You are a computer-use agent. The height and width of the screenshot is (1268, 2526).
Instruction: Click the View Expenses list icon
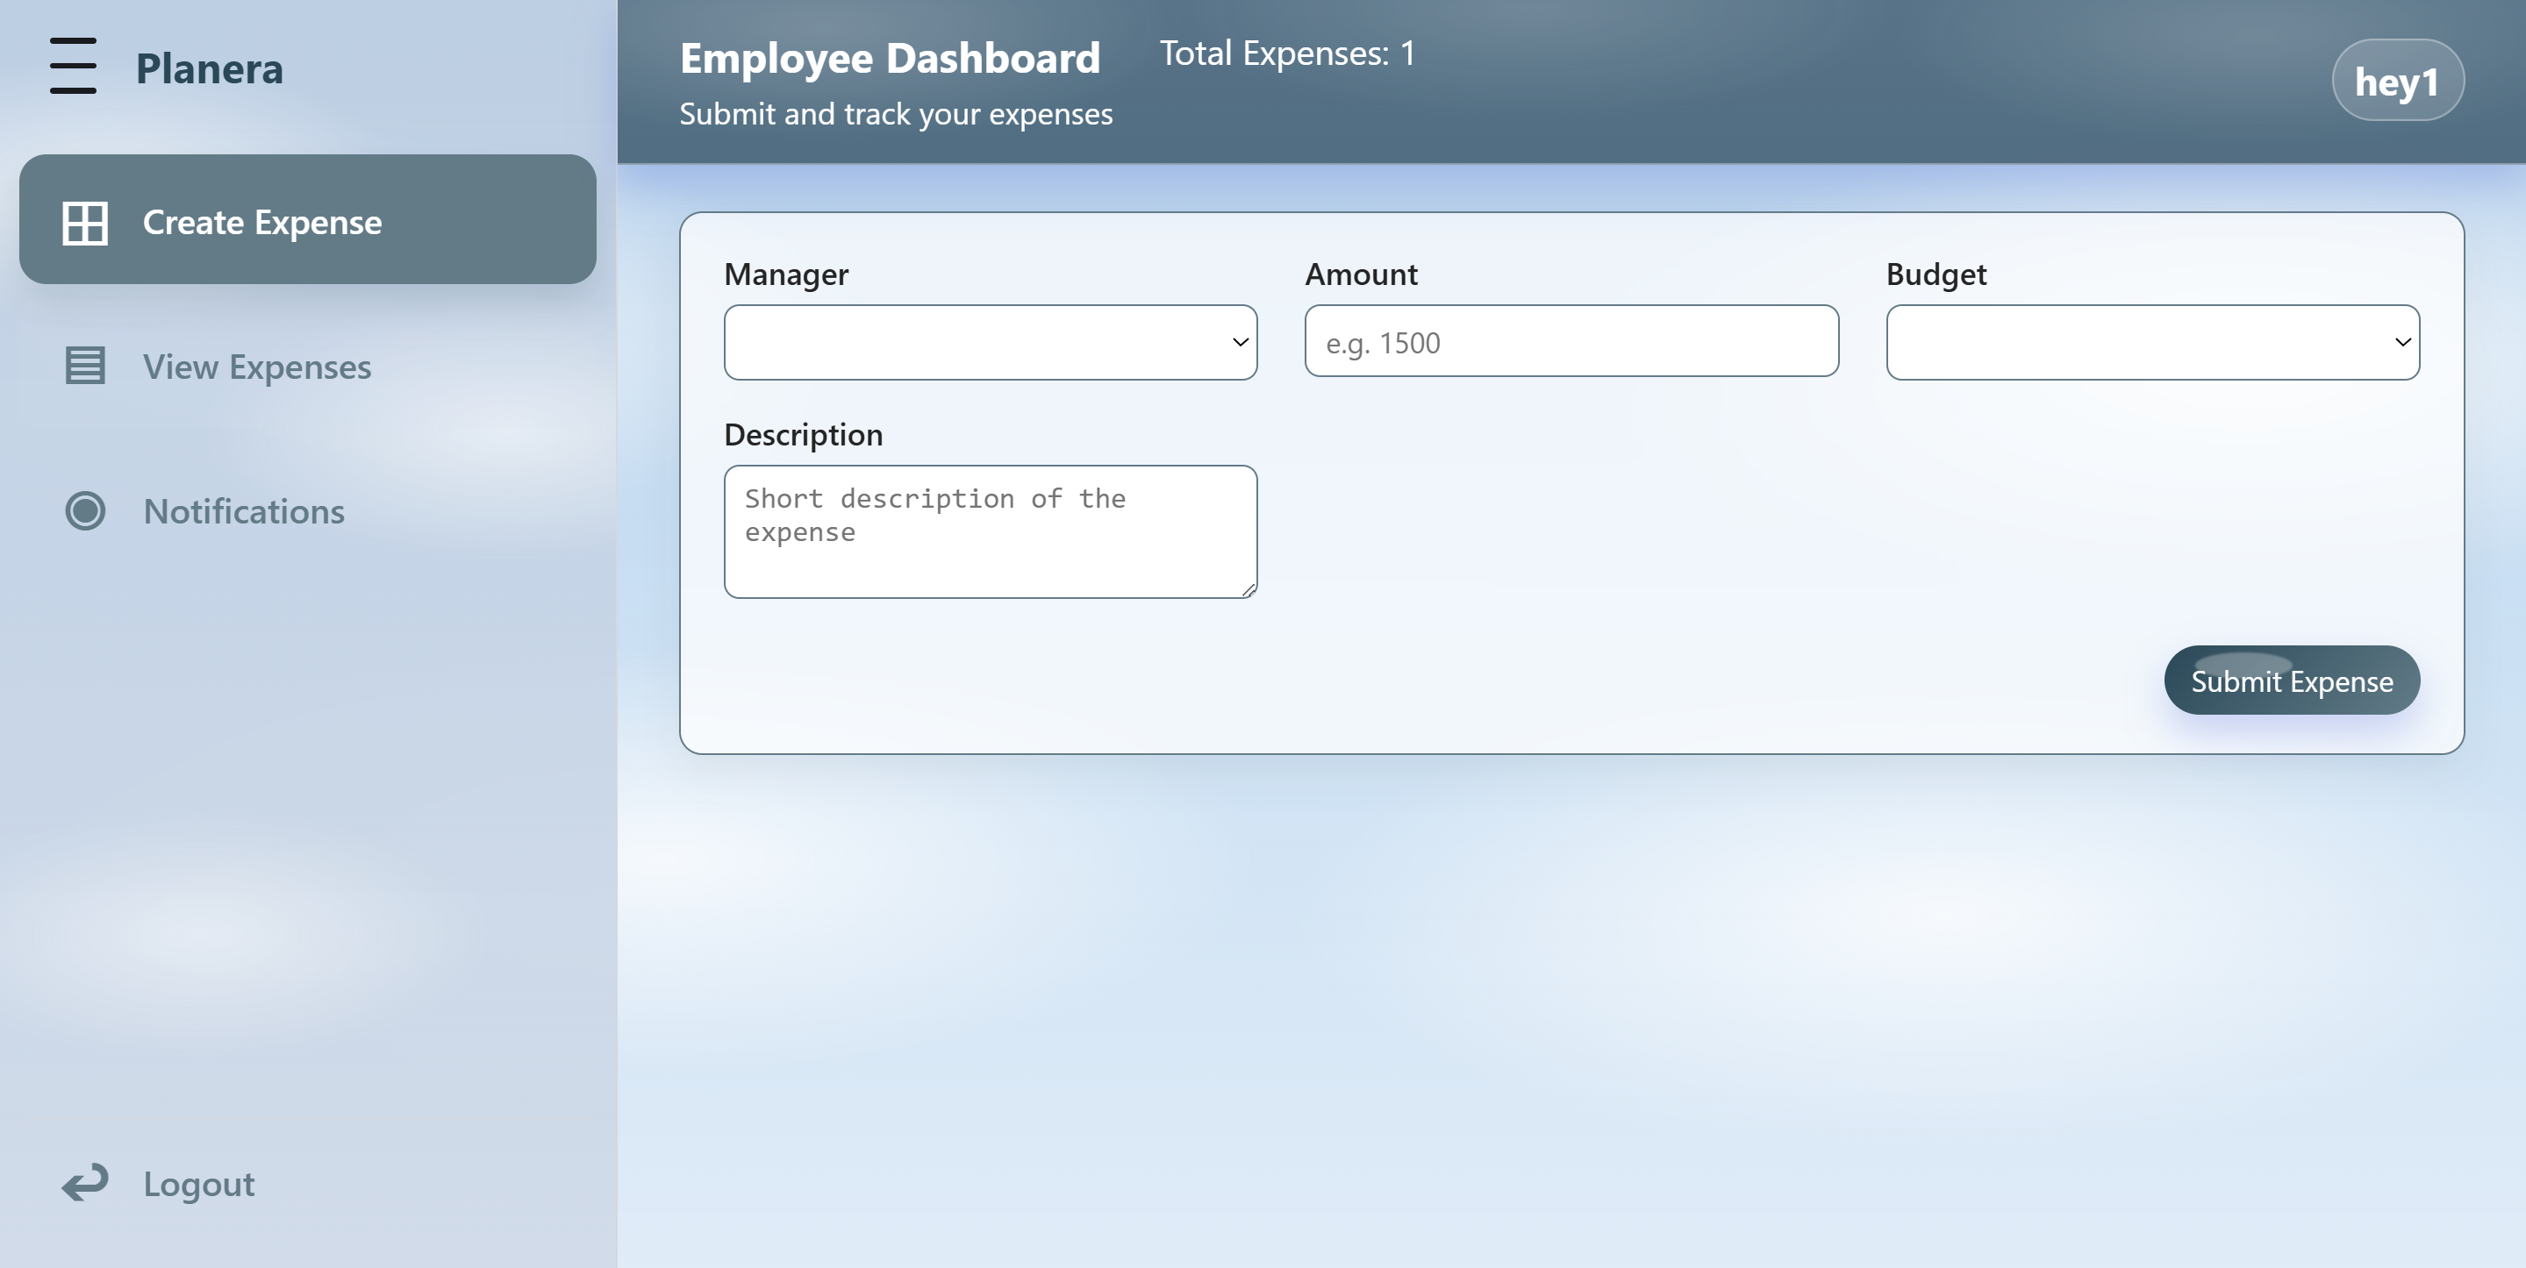tap(85, 367)
